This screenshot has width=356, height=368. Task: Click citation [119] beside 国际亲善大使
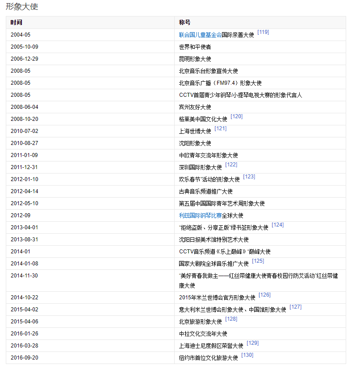[263, 32]
